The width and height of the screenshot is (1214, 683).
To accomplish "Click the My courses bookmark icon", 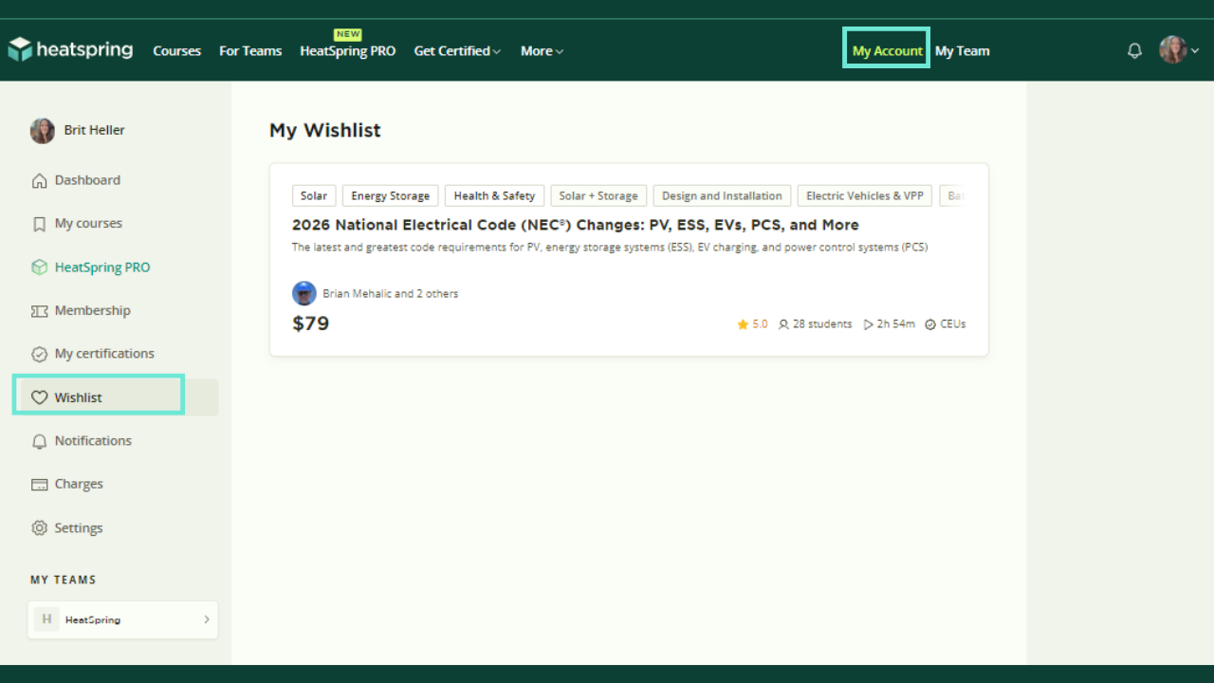I will pos(39,224).
